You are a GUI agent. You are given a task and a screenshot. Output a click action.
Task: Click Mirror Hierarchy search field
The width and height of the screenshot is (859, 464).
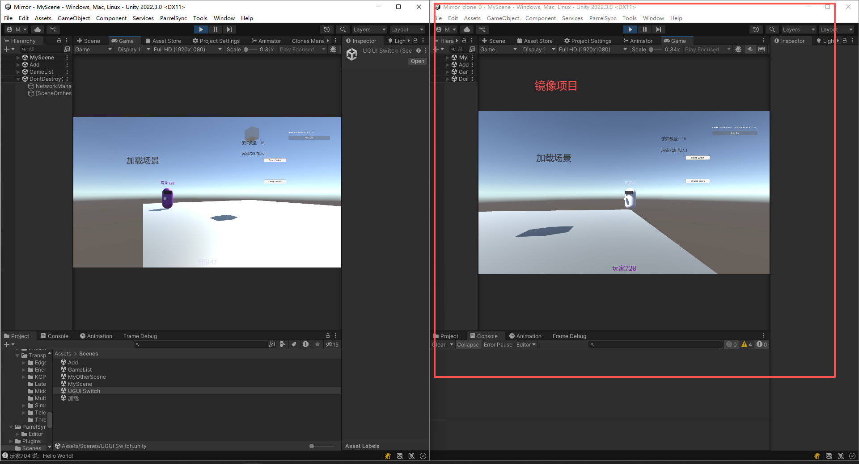click(x=42, y=49)
